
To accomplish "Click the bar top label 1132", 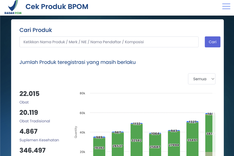I will coord(137,124).
